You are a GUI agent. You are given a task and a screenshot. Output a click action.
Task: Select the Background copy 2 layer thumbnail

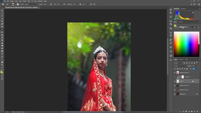point(178,73)
